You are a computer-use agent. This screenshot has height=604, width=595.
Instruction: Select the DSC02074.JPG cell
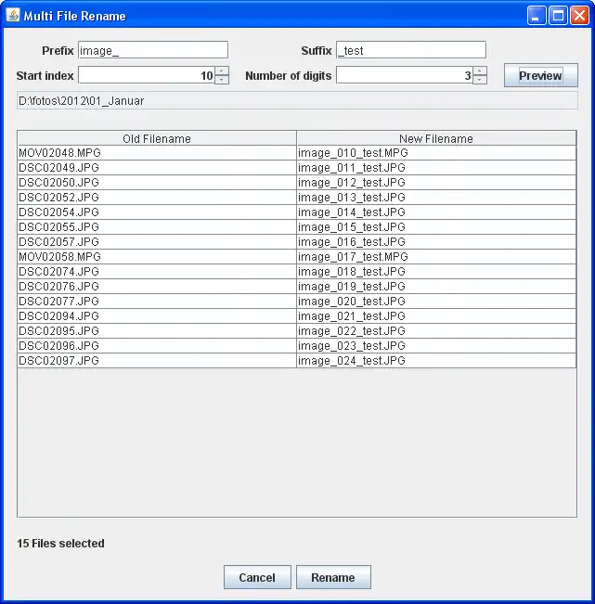(x=157, y=272)
